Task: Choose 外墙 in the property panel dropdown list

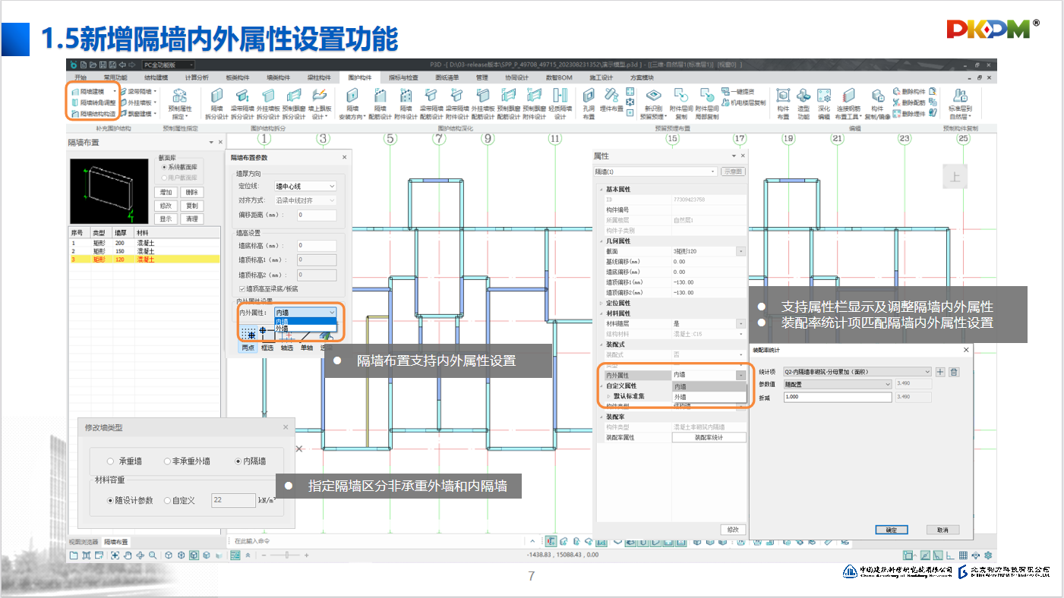Action: point(680,397)
